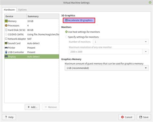153x122 pixels.
Task: Click the 10 GB memory summary
Action: coord(30,21)
